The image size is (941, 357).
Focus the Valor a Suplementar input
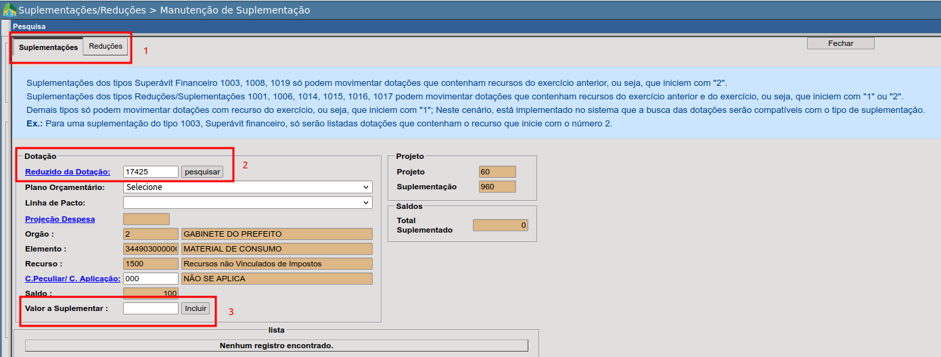150,308
